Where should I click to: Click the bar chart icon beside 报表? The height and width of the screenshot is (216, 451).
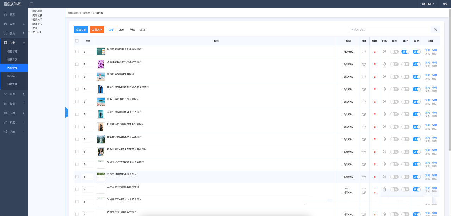[x=5, y=104]
